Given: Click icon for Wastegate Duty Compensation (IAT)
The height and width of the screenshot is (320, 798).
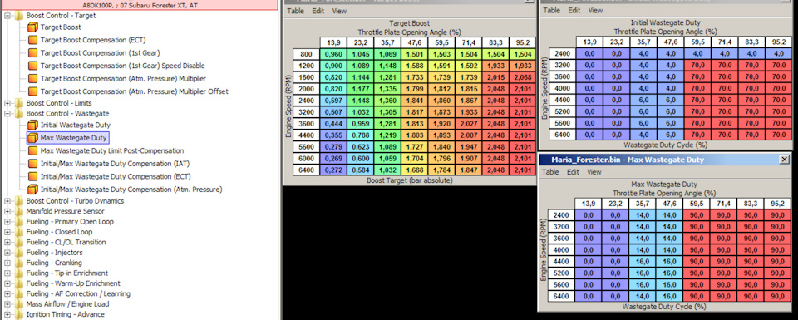Looking at the screenshot, I should click(x=32, y=164).
